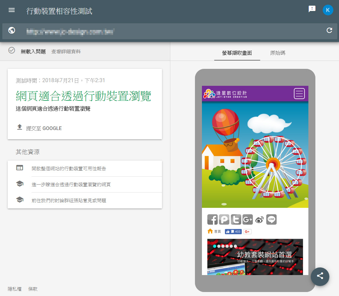Image resolution: width=339 pixels, height=296 pixels.
Task: Expand 查看詳細資料 details
Action: click(66, 52)
